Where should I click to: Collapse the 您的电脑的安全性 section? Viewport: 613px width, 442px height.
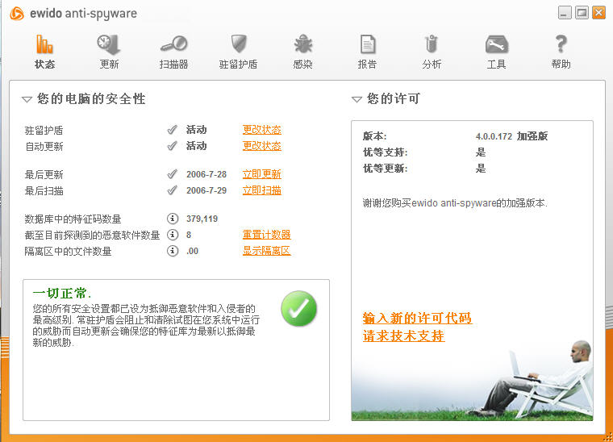tap(27, 100)
